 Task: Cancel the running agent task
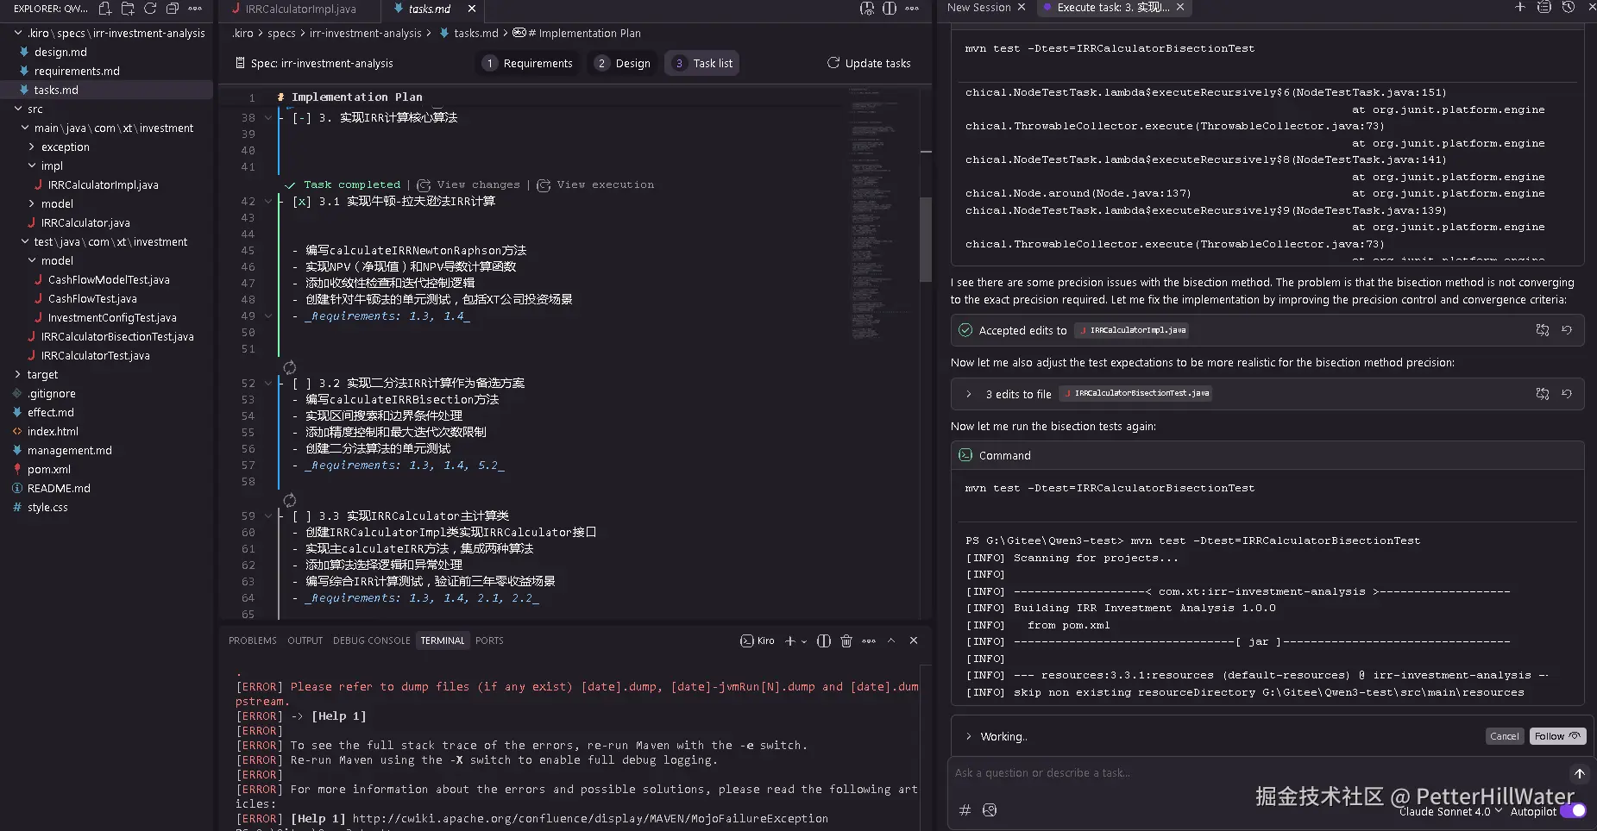[1505, 736]
